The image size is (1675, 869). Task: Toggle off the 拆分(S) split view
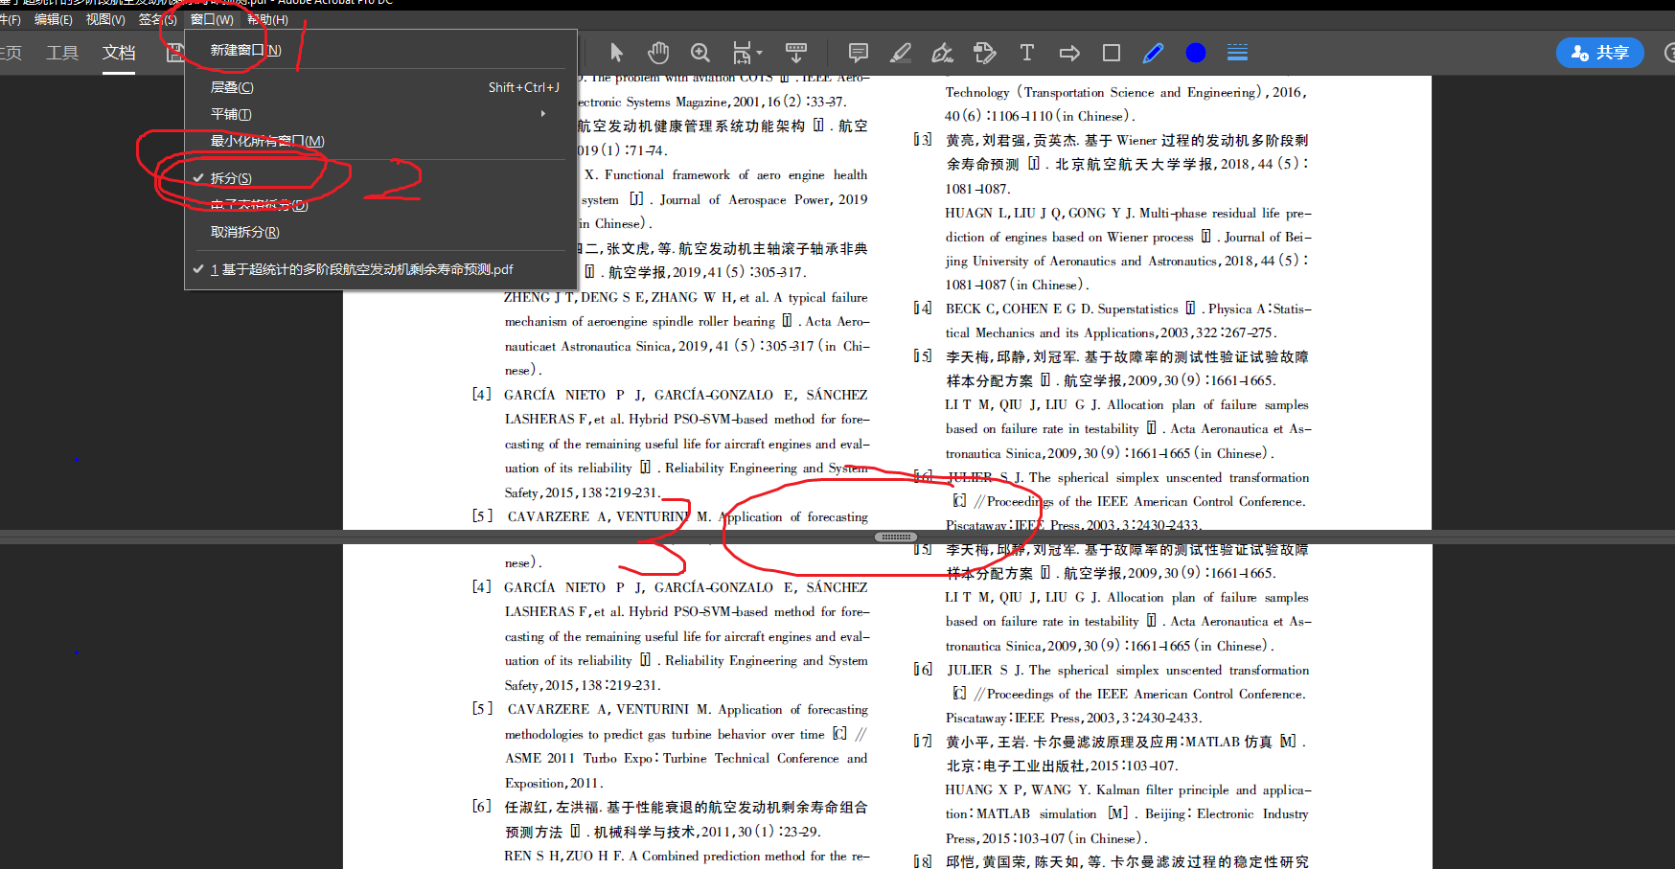pos(232,177)
